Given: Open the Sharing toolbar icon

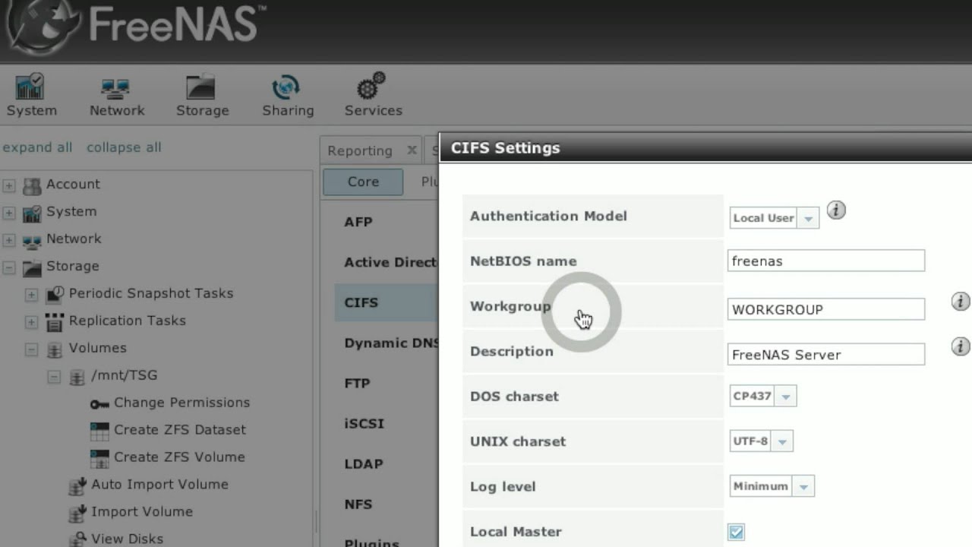Looking at the screenshot, I should pyautogui.click(x=287, y=87).
